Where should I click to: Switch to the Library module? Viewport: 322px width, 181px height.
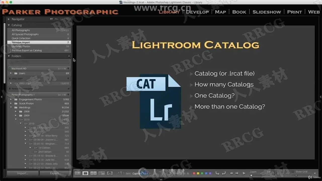pyautogui.click(x=169, y=12)
